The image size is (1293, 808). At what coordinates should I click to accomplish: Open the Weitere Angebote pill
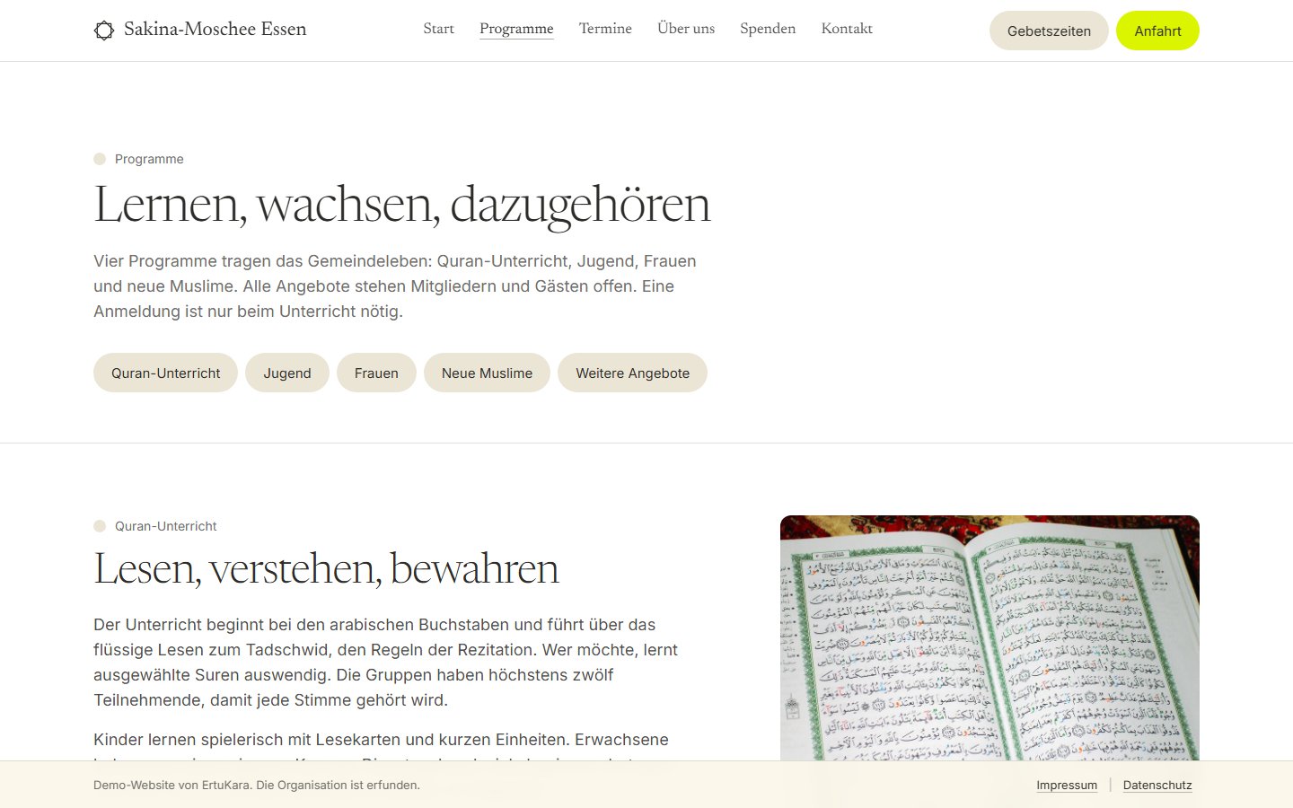point(632,373)
